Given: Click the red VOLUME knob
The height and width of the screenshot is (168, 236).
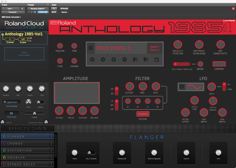Looking at the screenshot, I should pos(60,46).
